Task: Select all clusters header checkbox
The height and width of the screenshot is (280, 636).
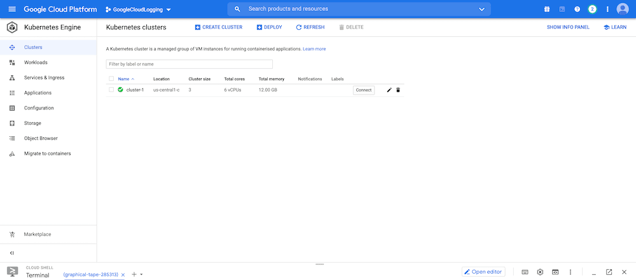Action: tap(111, 79)
